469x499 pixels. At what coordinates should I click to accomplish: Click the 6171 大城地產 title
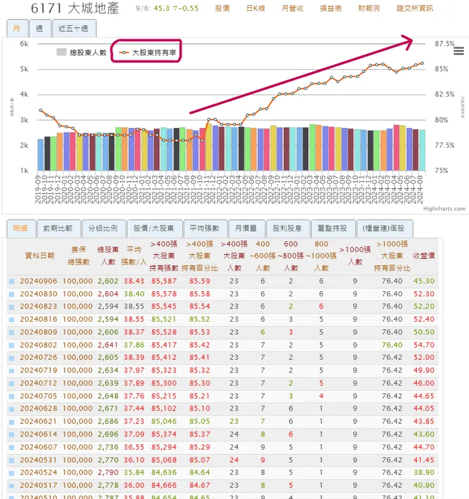(x=75, y=8)
